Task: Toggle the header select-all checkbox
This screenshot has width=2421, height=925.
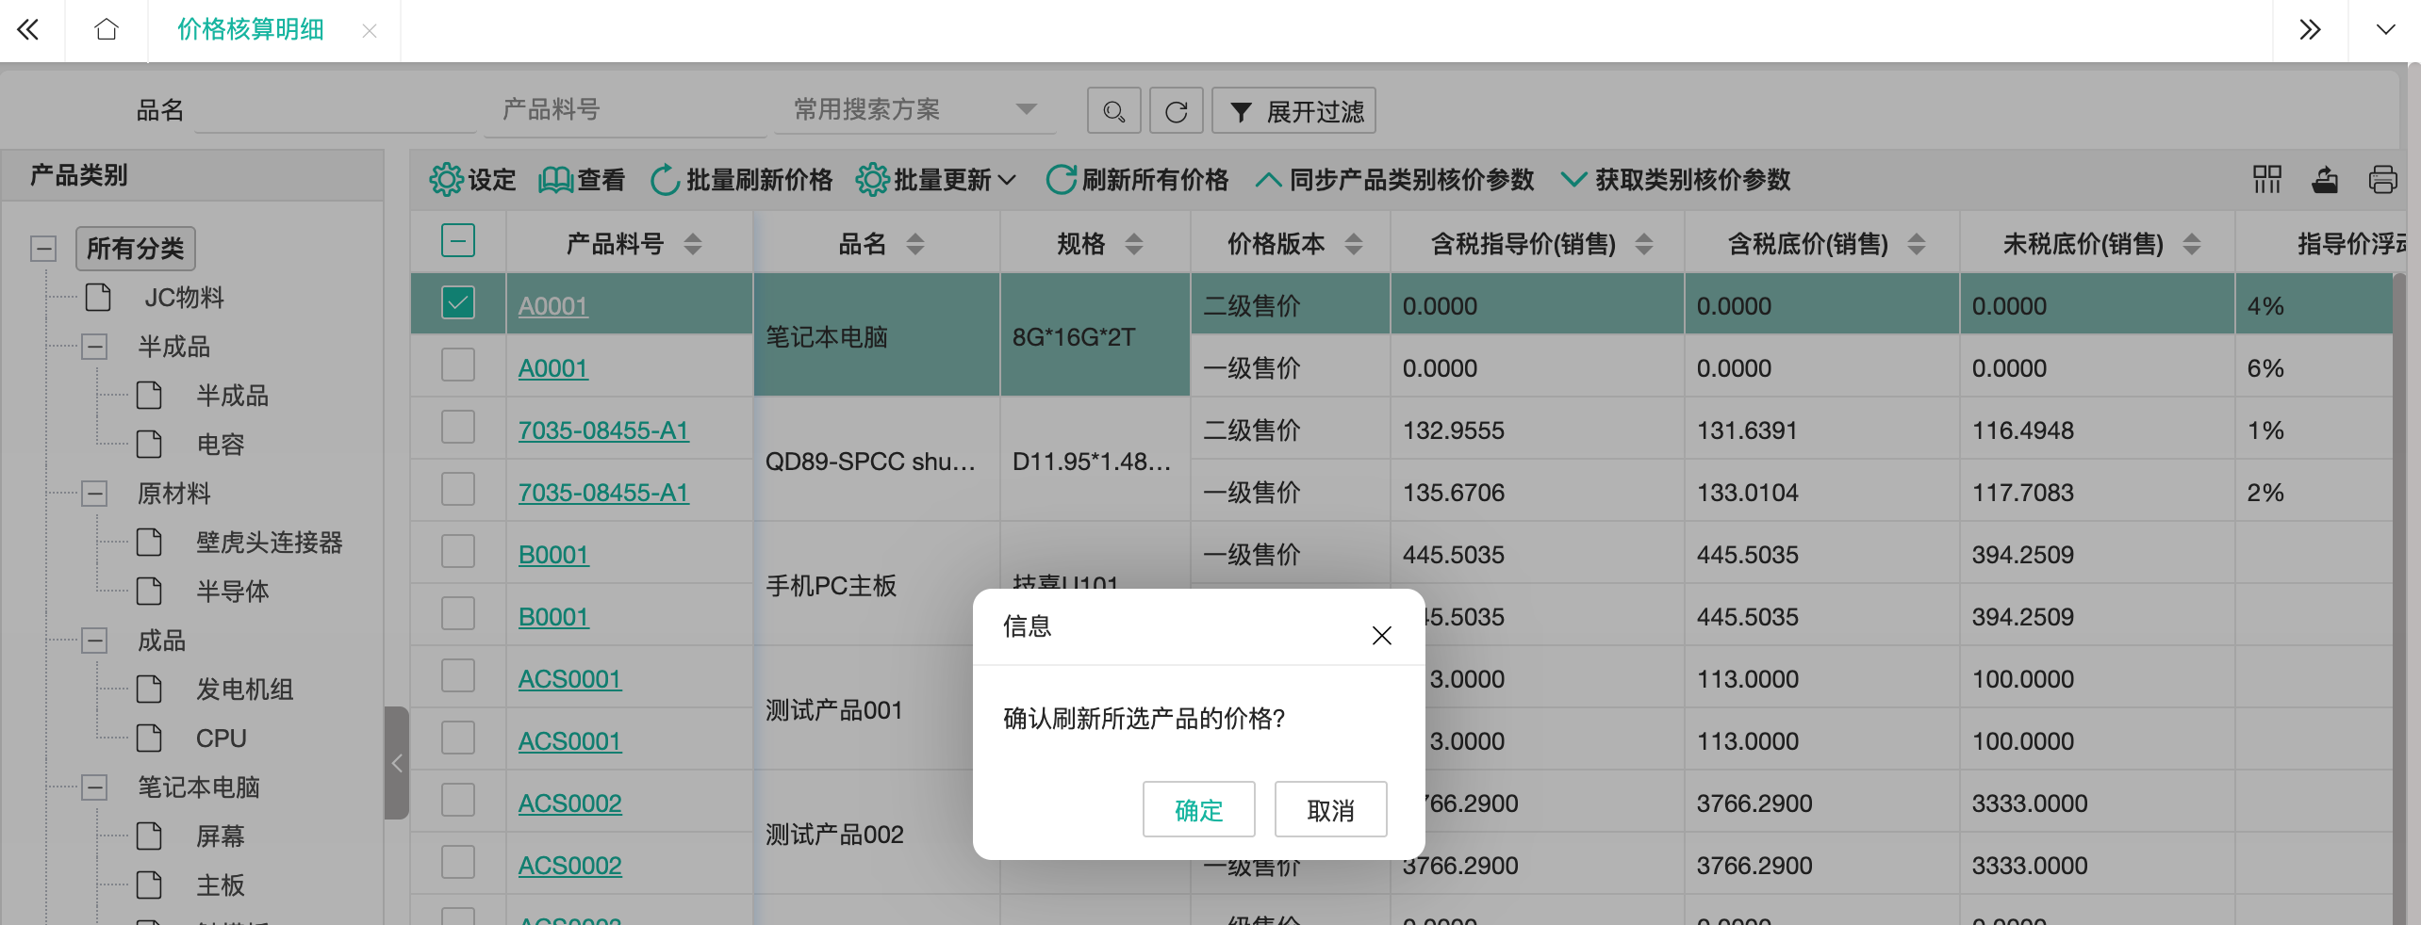Action: click(458, 242)
